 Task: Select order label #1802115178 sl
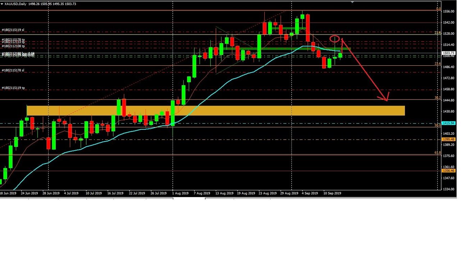click(x=13, y=70)
